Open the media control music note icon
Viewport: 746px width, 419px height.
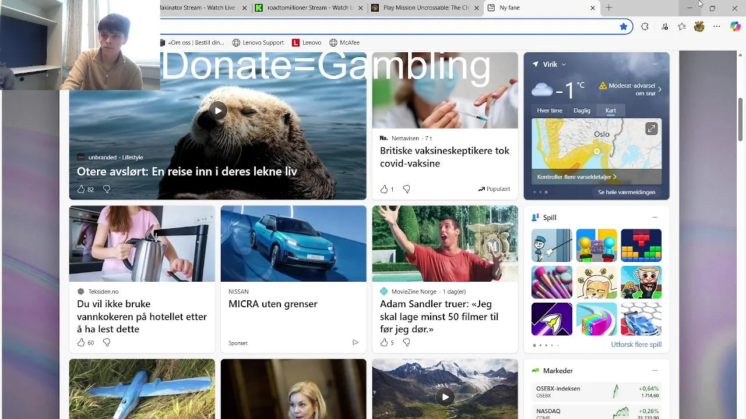pyautogui.click(x=665, y=26)
